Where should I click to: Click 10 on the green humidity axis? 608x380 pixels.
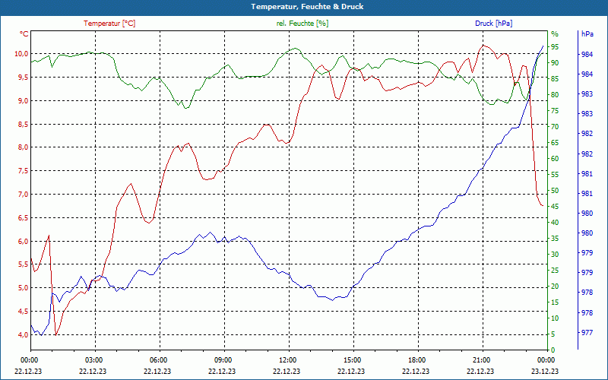[555, 318]
